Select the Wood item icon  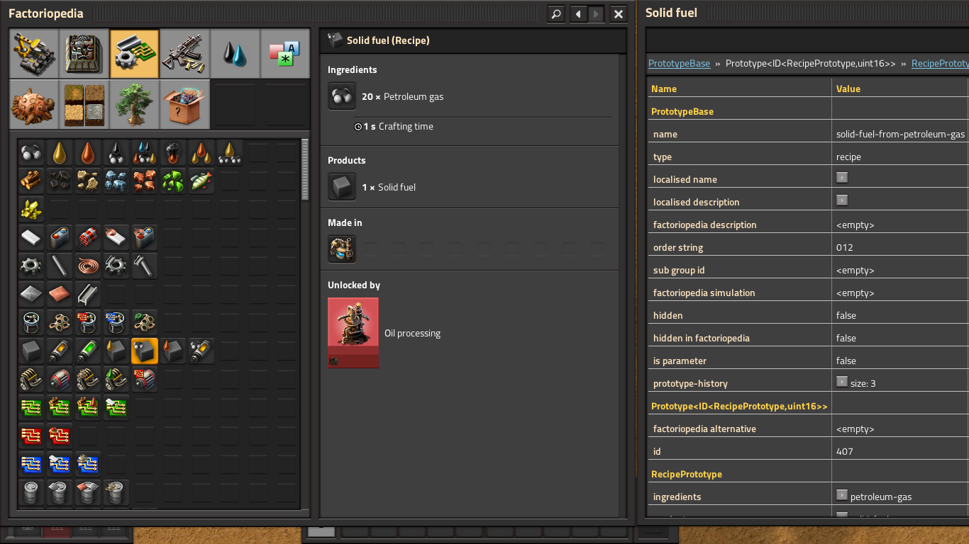click(31, 181)
